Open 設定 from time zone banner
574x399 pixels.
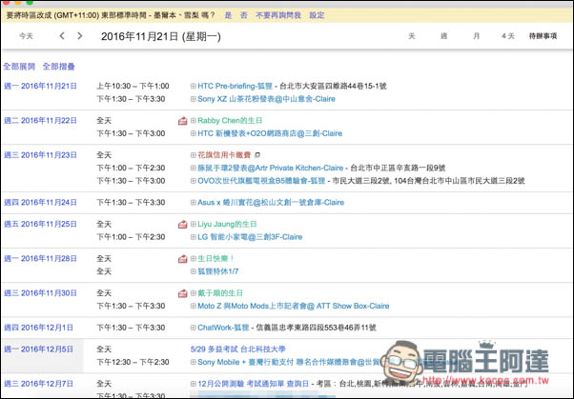[317, 15]
